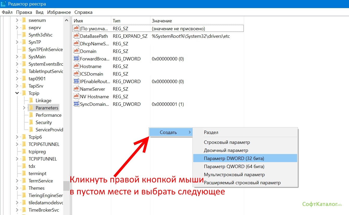Click the Значение column header
Screen dimensions: 349x215
(x=197, y=21)
